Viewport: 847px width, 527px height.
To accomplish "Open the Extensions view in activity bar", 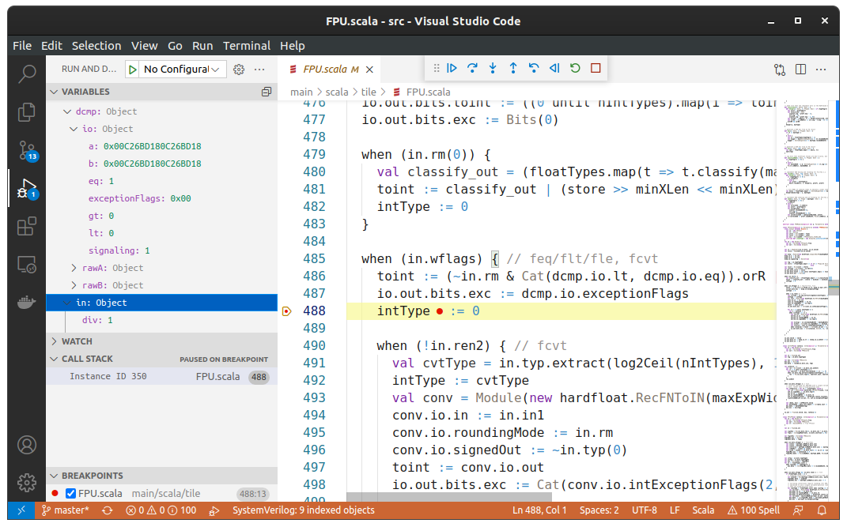I will (x=27, y=228).
